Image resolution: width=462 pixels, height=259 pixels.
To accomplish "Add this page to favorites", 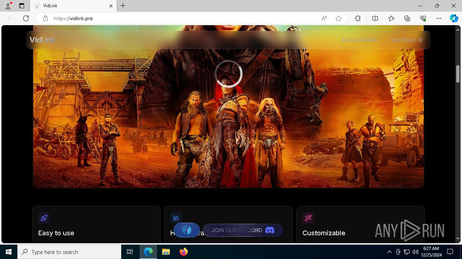I will click(x=339, y=18).
